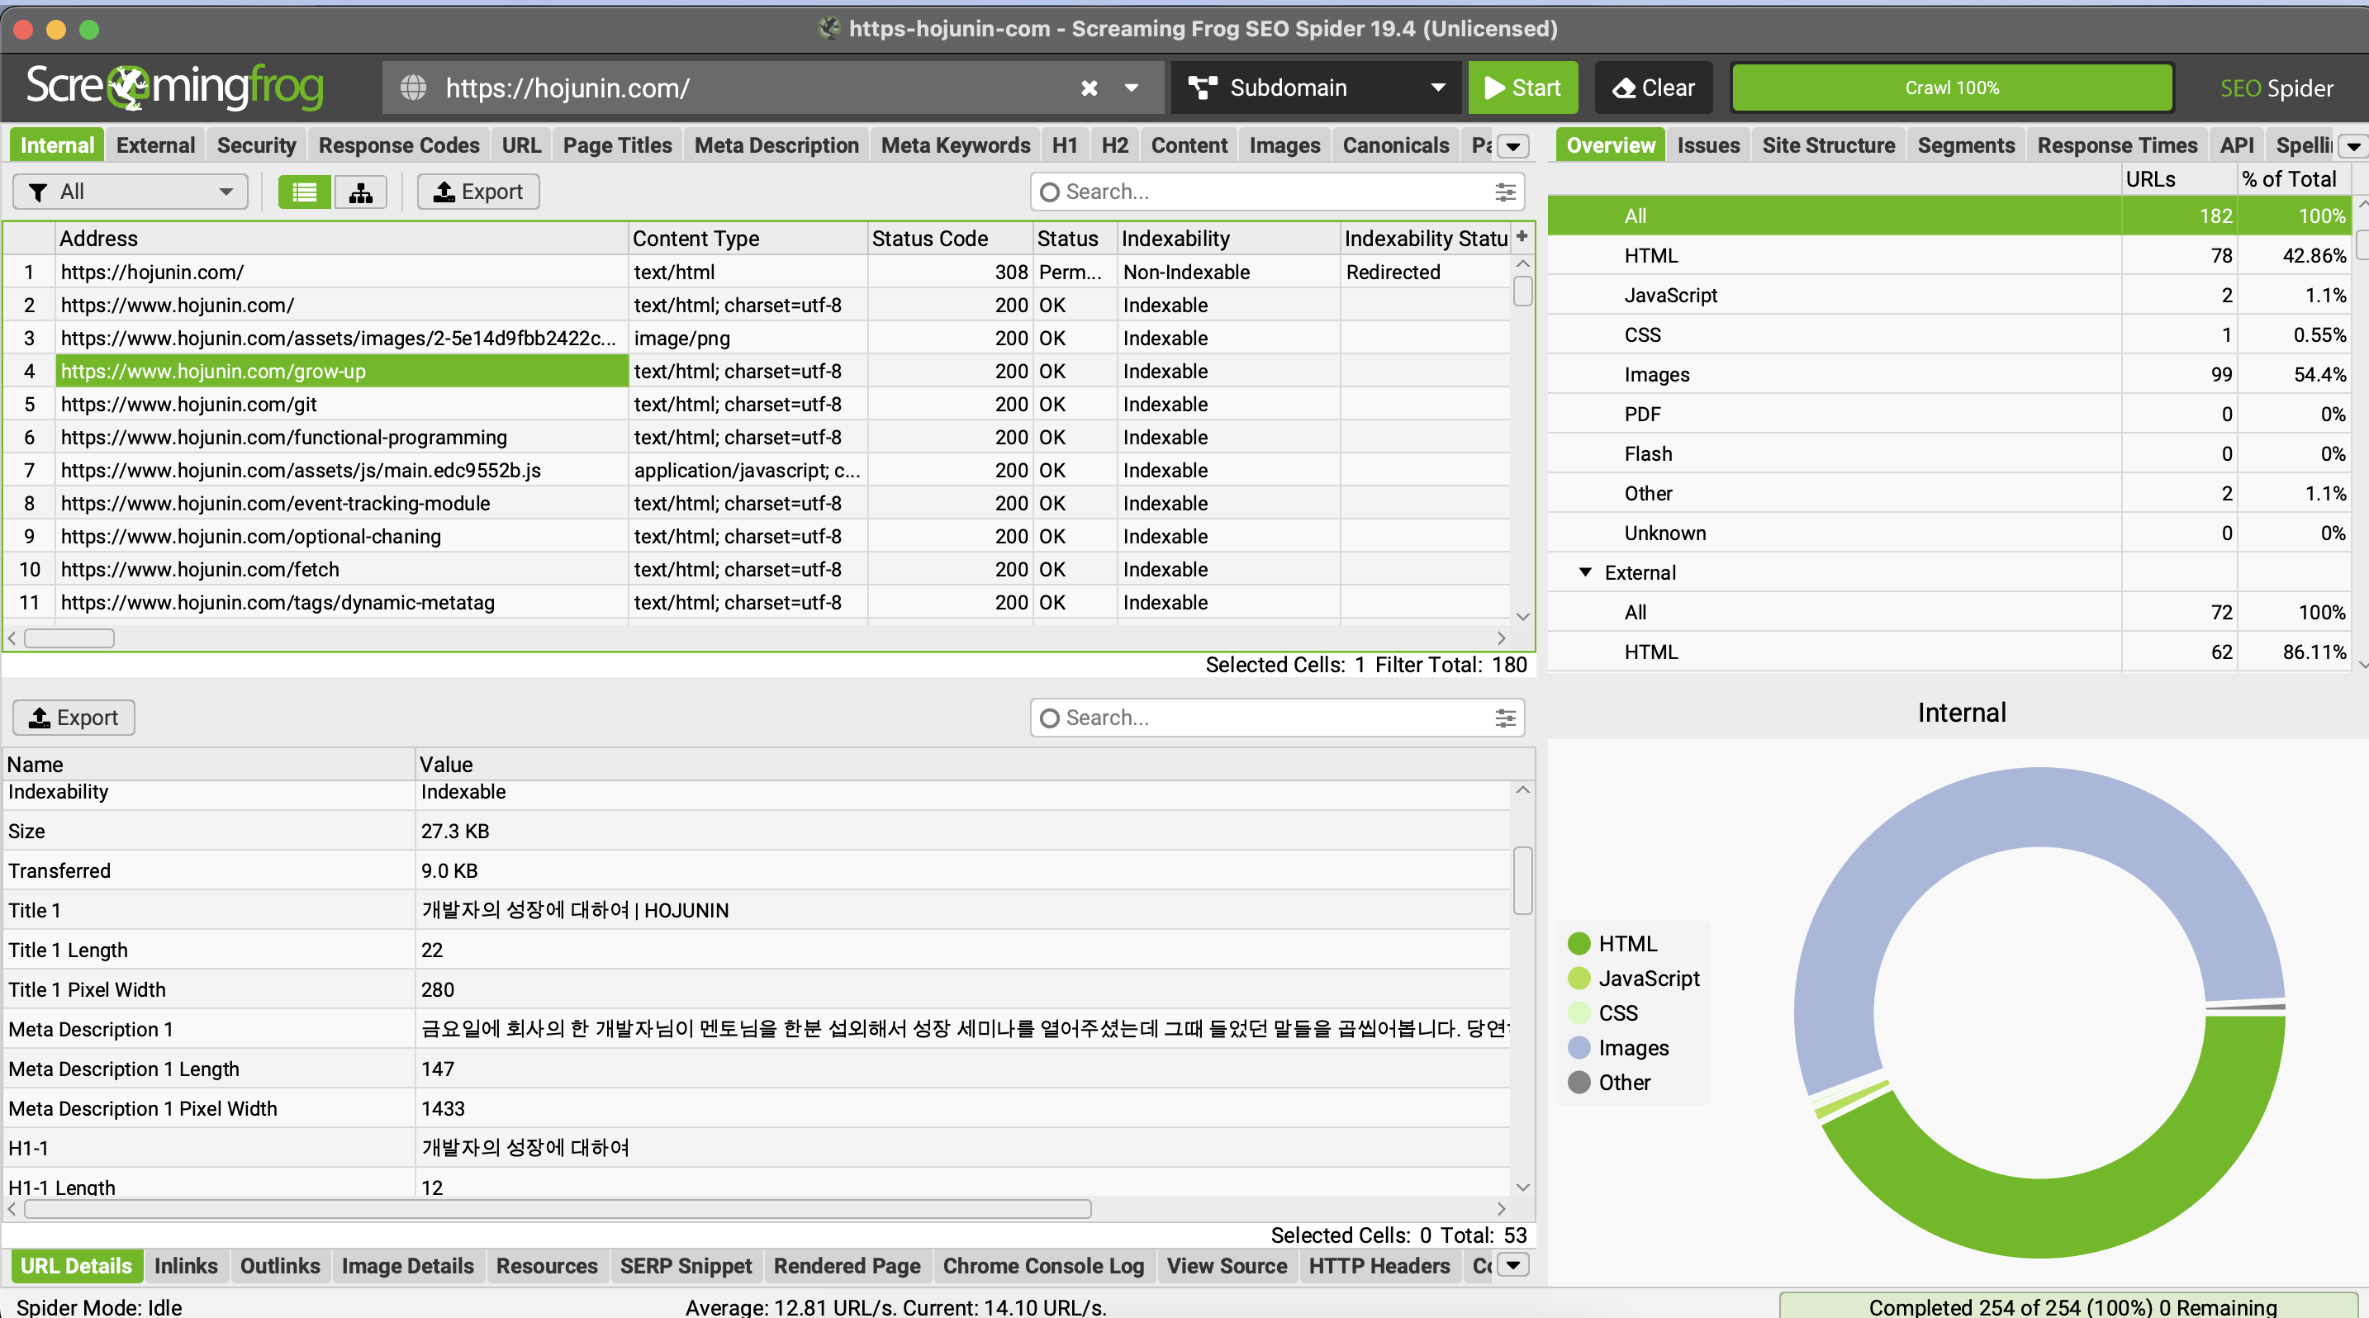Image resolution: width=2369 pixels, height=1318 pixels.
Task: Switch to the Issues tab
Action: click(x=1707, y=145)
